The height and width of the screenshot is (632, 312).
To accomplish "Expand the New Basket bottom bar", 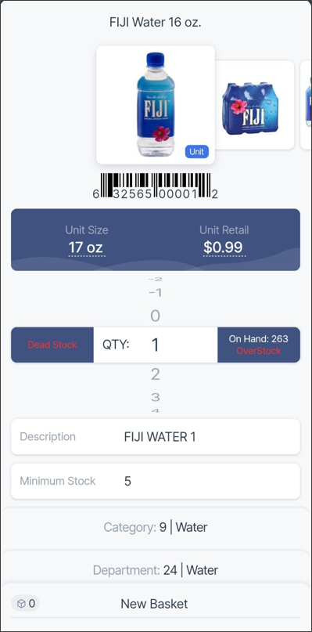I will point(156,603).
